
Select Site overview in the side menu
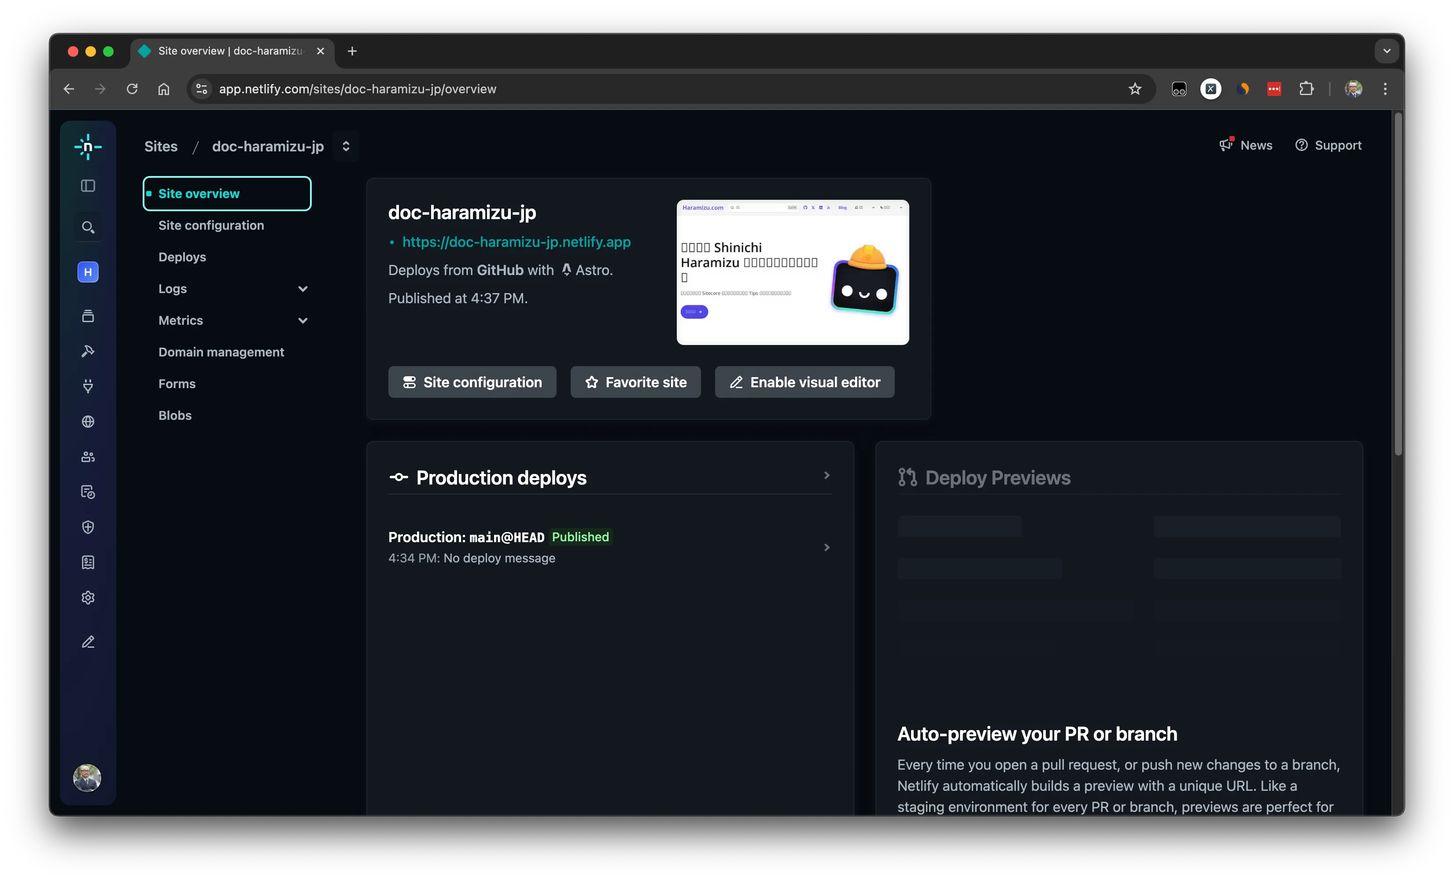pyautogui.click(x=227, y=194)
